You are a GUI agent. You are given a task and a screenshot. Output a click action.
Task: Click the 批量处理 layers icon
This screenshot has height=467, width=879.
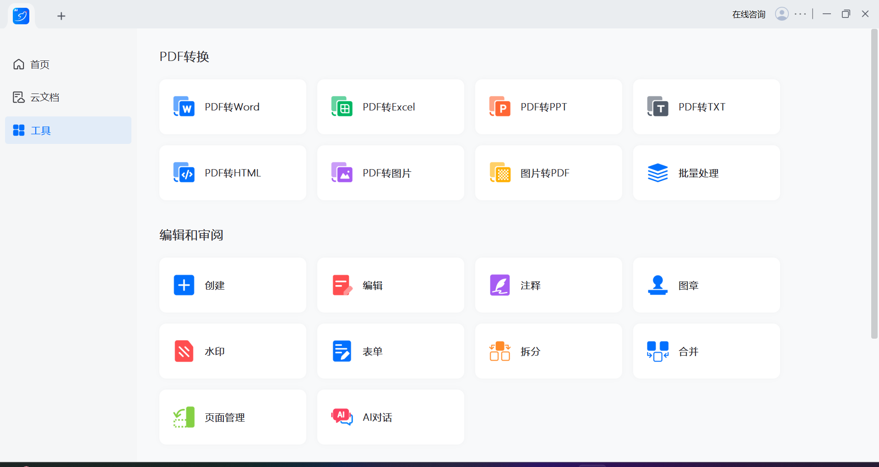(658, 173)
